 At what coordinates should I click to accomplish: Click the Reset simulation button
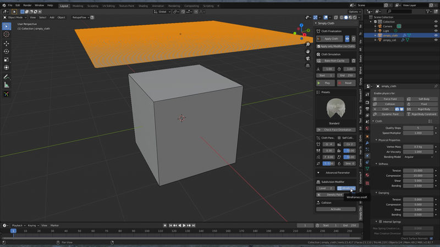[x=346, y=83]
